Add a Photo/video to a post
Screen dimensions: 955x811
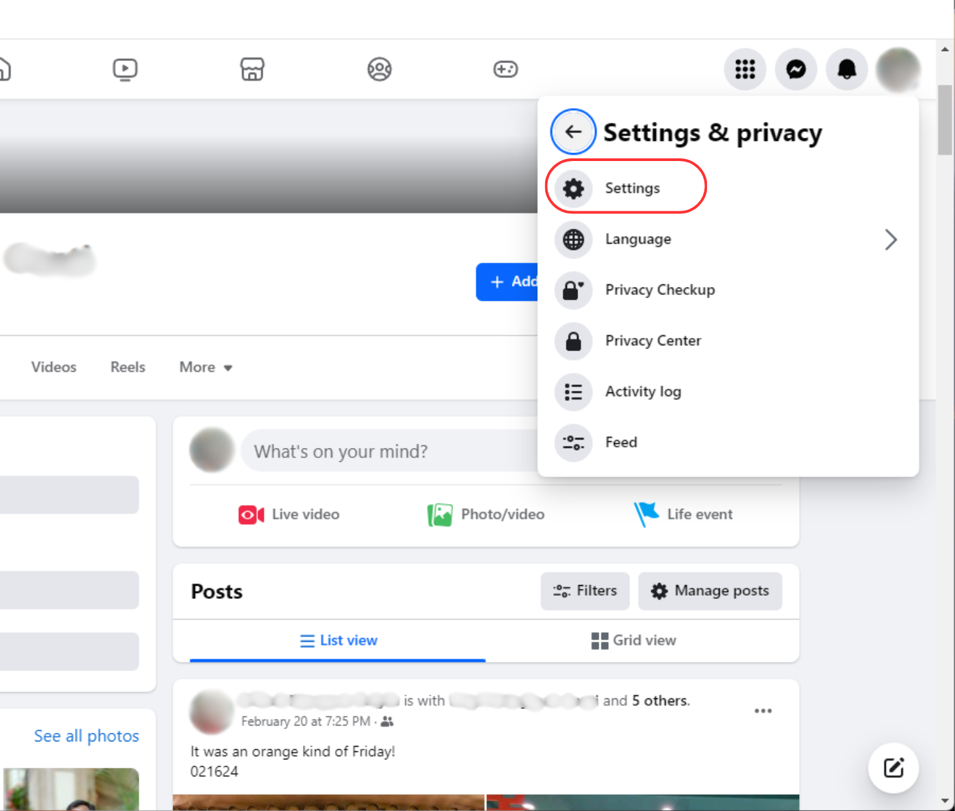coord(486,514)
